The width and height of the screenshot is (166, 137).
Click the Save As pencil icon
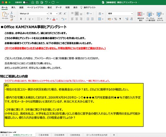pos(42,3)
